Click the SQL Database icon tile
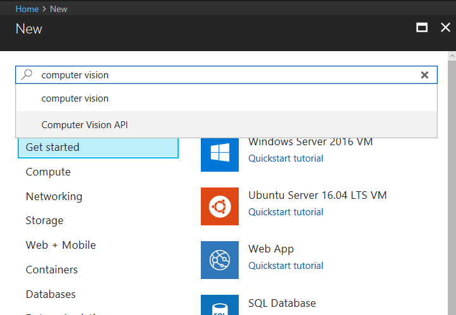Image resolution: width=456 pixels, height=315 pixels. [220, 305]
